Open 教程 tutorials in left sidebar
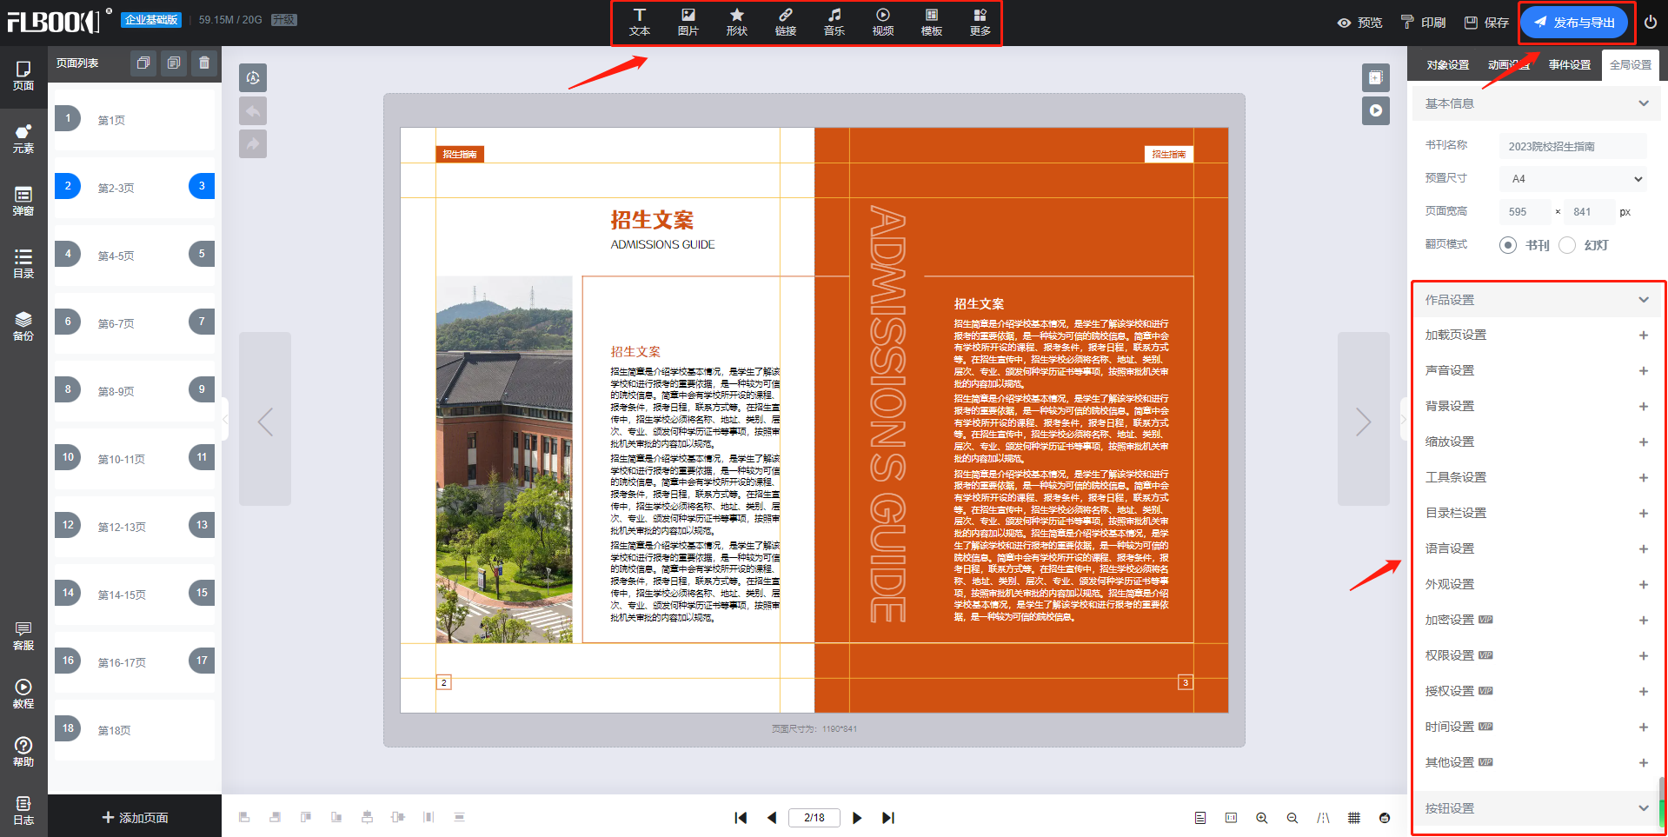The height and width of the screenshot is (837, 1668). click(23, 694)
